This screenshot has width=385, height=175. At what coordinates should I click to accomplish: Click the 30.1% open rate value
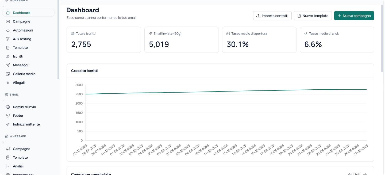(238, 44)
